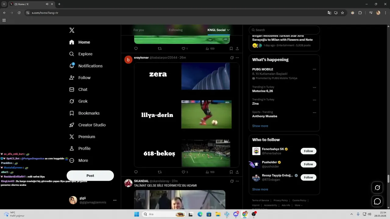
Task: Reply to the eraykenar post
Action: 136,172
